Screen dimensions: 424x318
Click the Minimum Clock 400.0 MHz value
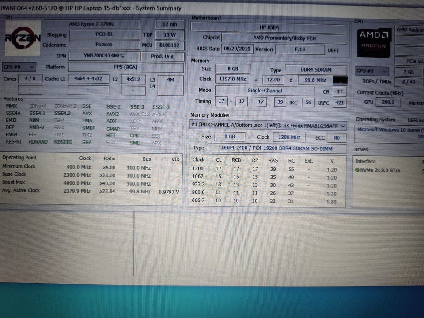pos(79,167)
